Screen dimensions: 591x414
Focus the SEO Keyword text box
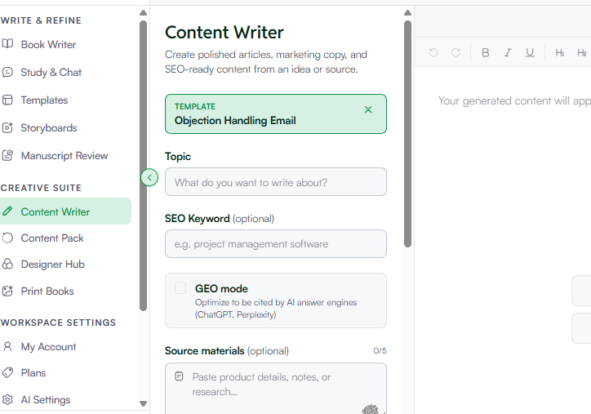(x=276, y=244)
